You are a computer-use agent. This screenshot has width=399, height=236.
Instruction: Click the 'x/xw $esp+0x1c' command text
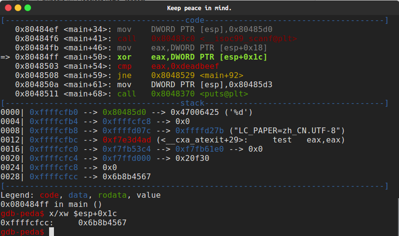[x=83, y=214]
